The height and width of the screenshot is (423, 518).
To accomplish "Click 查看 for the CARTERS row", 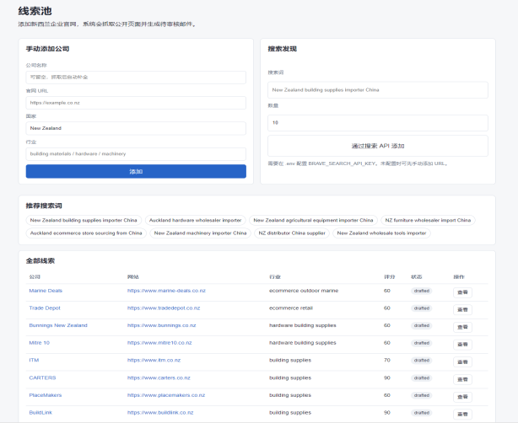I will click(x=462, y=379).
